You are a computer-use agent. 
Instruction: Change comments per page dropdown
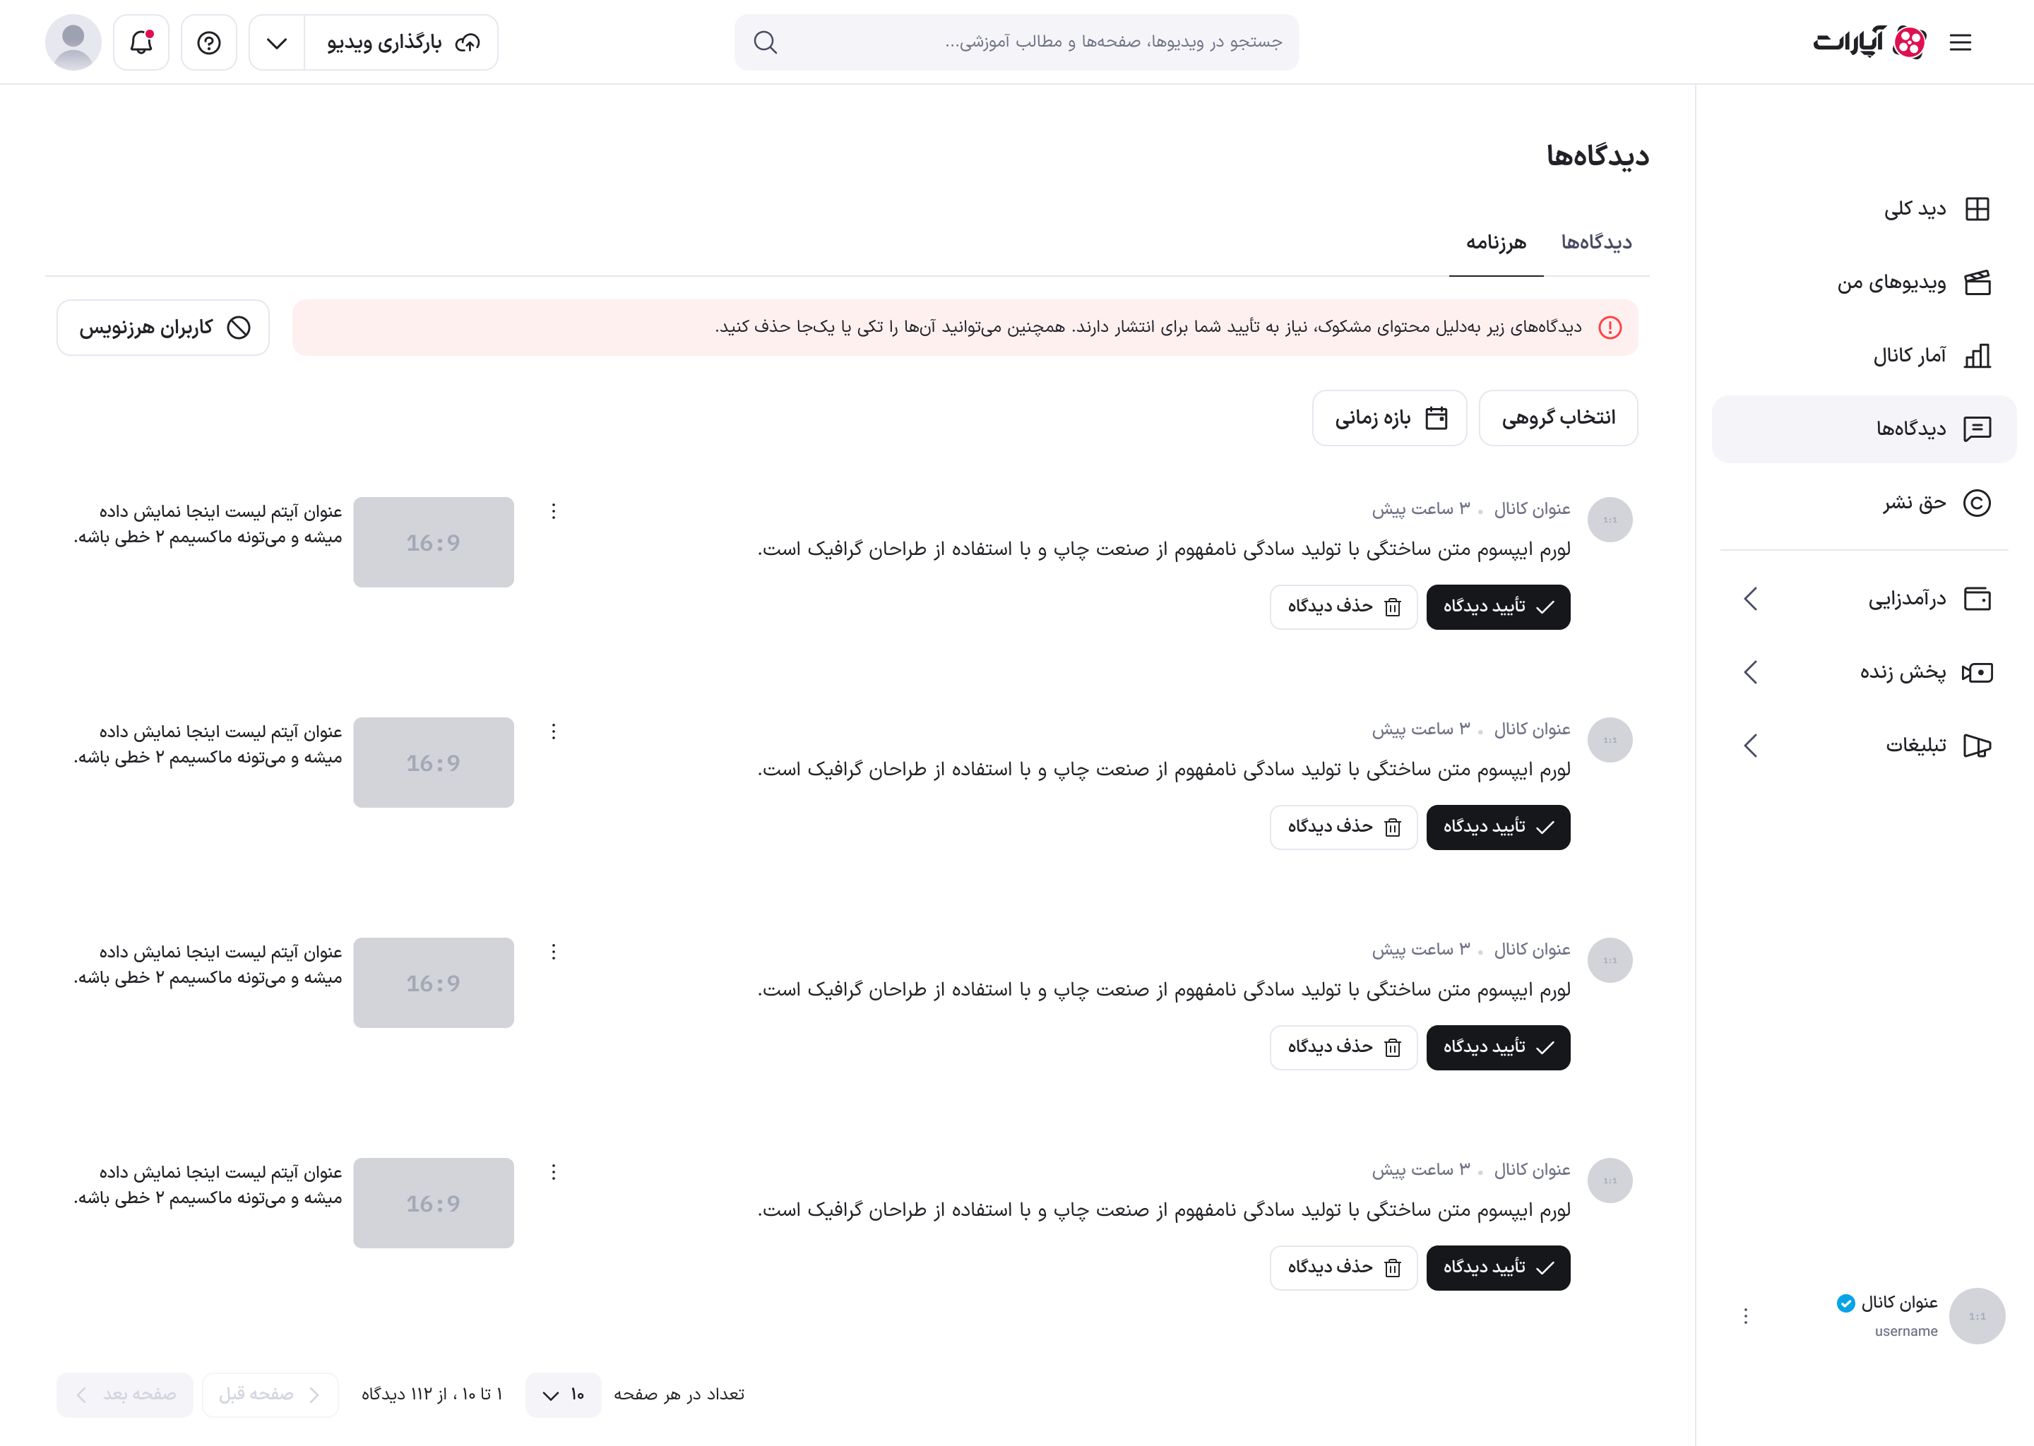(x=563, y=1394)
